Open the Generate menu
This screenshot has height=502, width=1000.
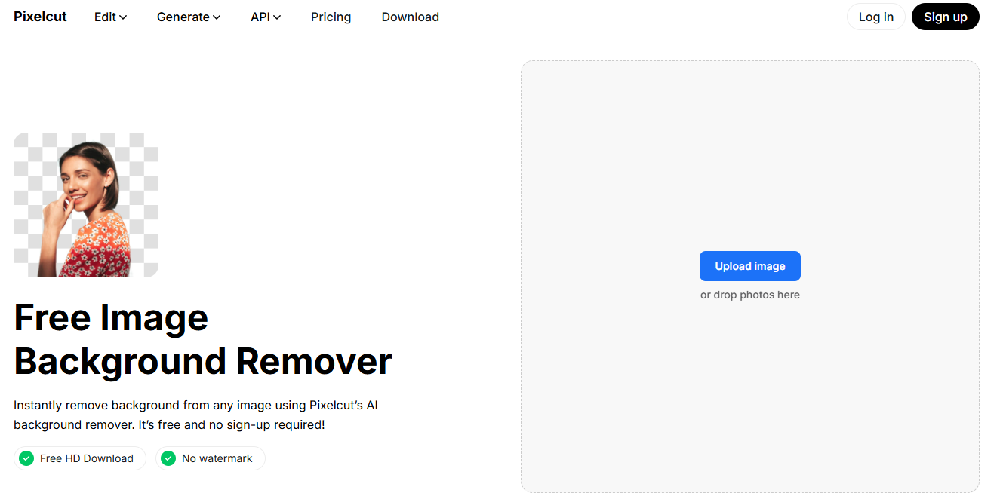coord(183,17)
